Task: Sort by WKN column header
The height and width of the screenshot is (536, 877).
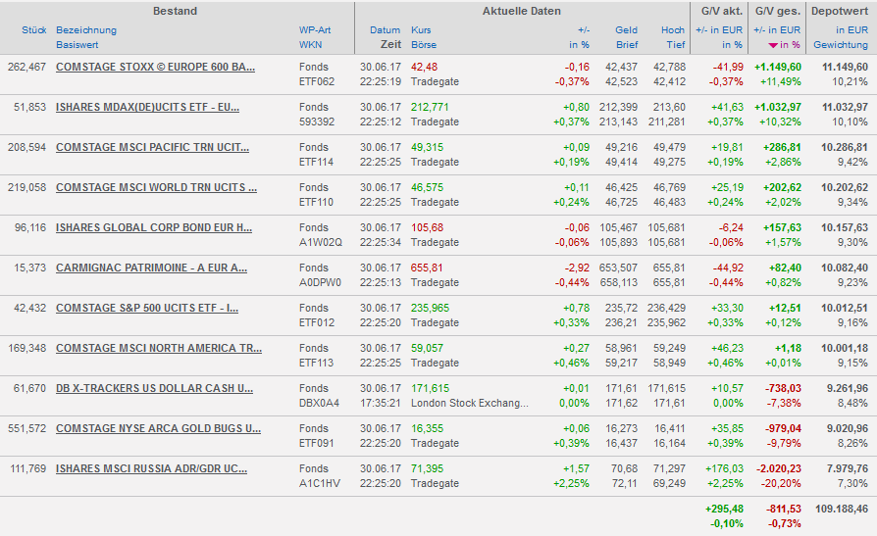Action: [x=310, y=45]
